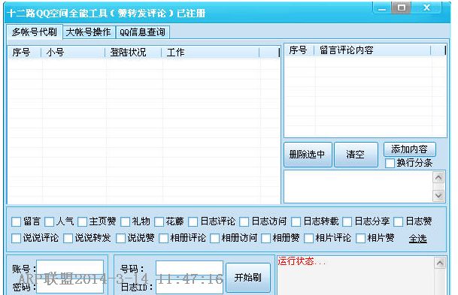Click the comment text box scroll down arrow
458x295 pixels.
click(438, 195)
